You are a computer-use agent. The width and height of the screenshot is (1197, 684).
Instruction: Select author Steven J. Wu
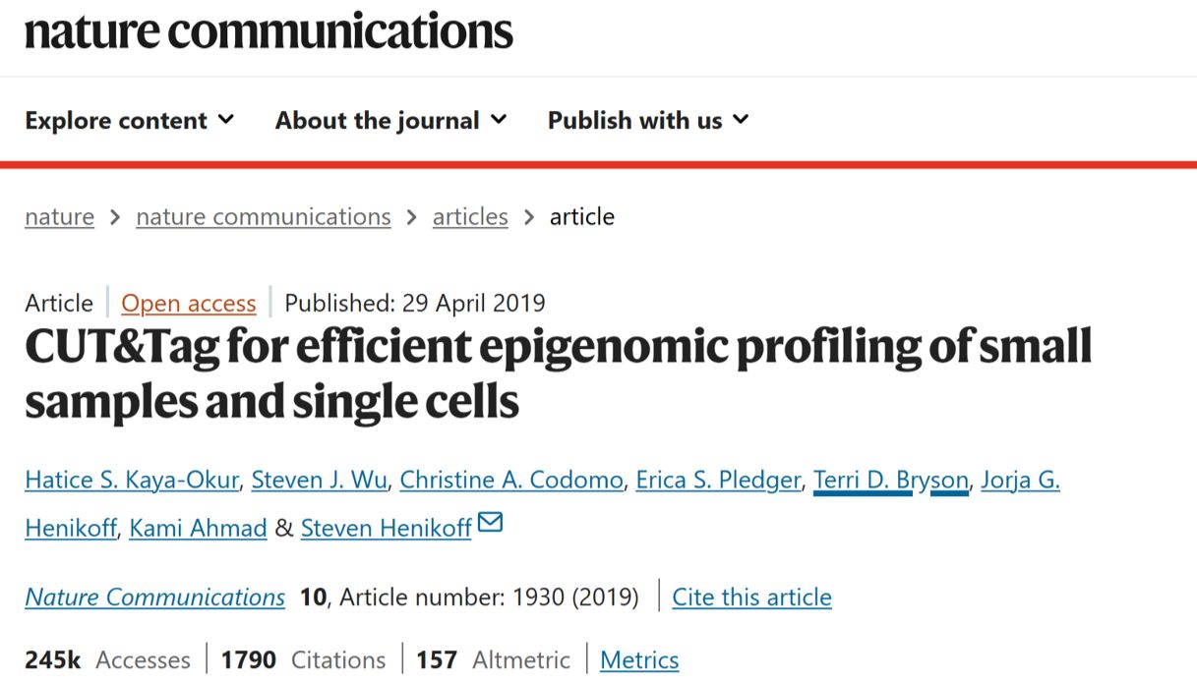(320, 481)
